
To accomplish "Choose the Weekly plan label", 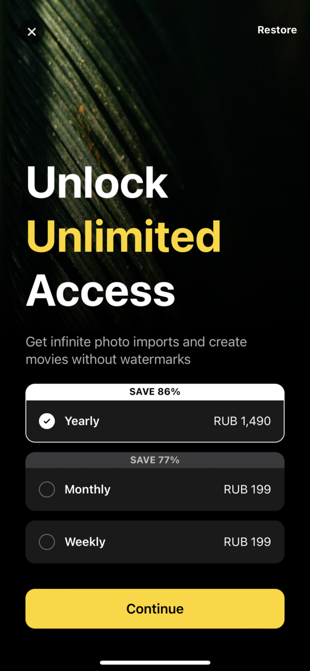I will (85, 542).
